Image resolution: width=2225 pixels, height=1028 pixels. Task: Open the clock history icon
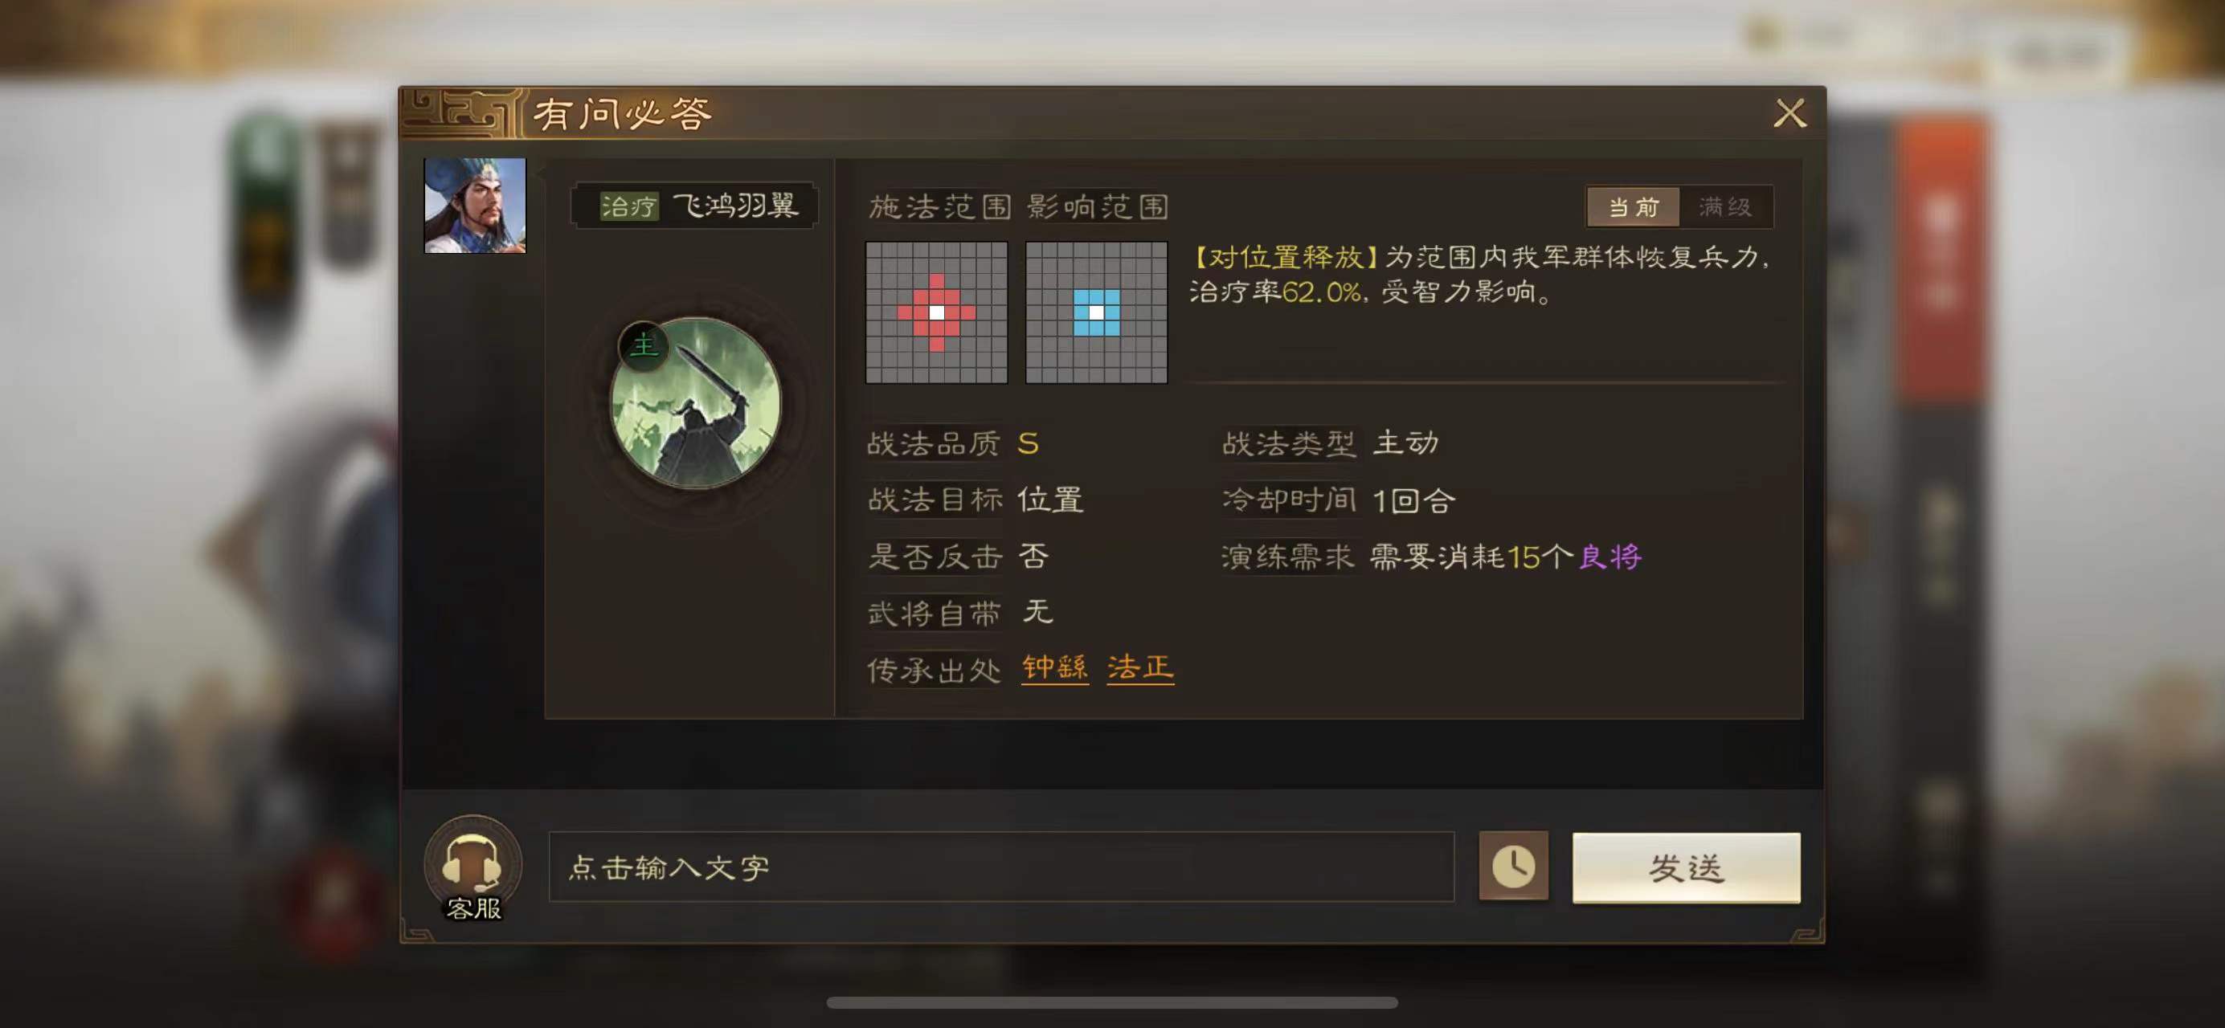[1513, 866]
